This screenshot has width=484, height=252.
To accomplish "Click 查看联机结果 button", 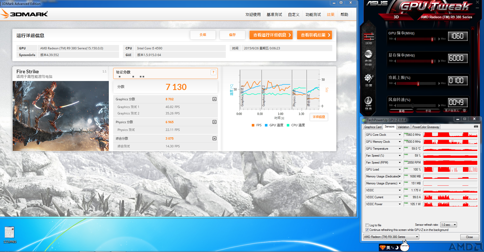I will (x=315, y=35).
